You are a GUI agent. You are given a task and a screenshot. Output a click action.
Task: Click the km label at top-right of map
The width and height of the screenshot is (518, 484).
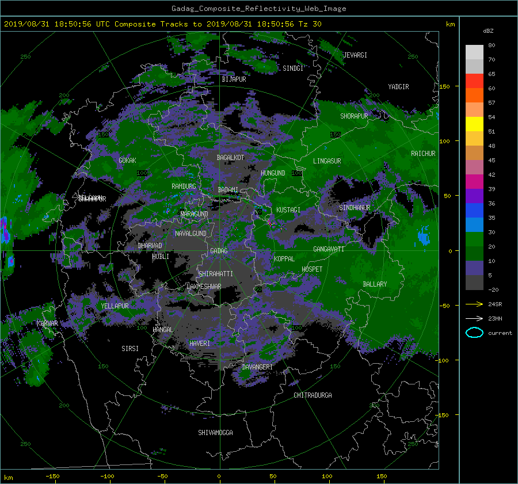(450, 24)
